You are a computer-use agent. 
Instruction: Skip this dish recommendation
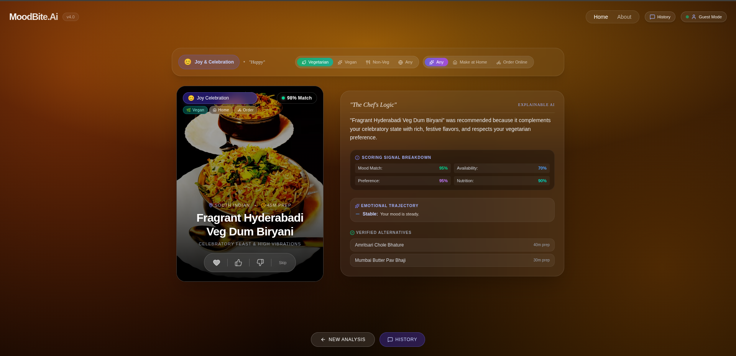tap(283, 263)
